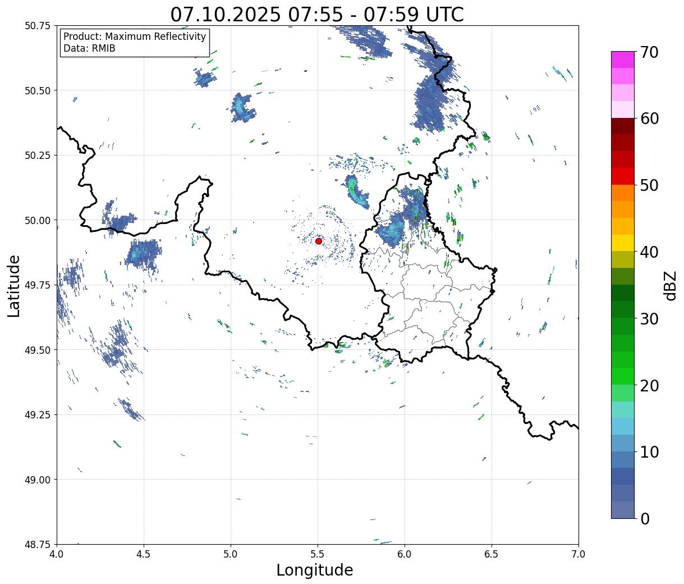Click the longitude tick label 5.5
The height and width of the screenshot is (584, 684).
pyautogui.click(x=318, y=554)
